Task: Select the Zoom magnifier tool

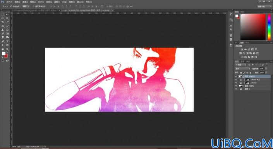Action: point(7,49)
